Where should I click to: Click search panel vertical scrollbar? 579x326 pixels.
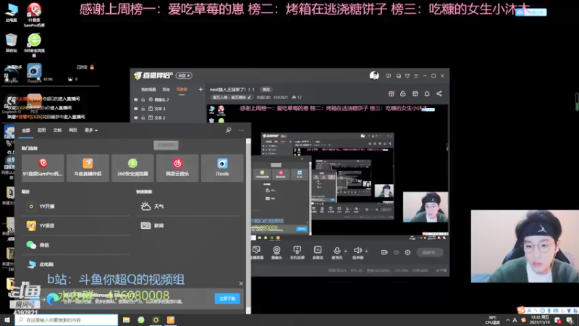pos(248,226)
